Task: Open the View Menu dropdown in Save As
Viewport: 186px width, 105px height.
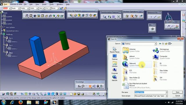Action: click(170, 44)
